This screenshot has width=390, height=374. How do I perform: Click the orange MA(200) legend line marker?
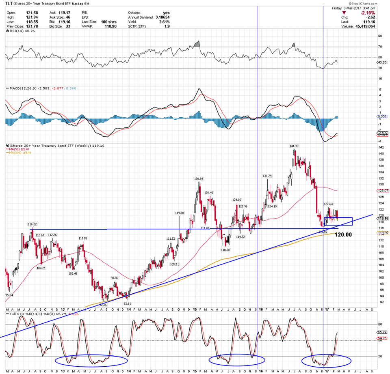(7, 153)
